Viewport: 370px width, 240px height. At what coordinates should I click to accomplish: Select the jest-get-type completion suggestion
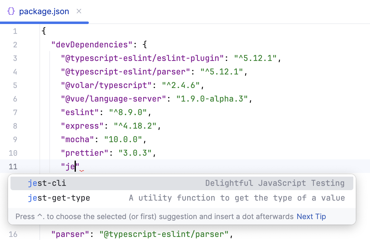(x=59, y=198)
